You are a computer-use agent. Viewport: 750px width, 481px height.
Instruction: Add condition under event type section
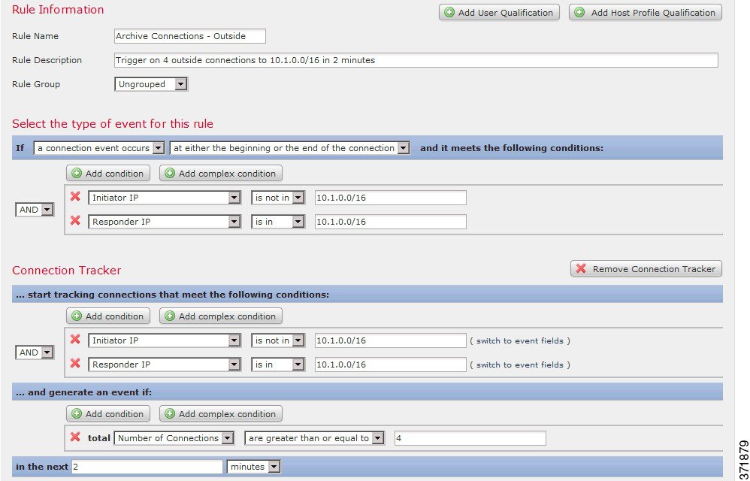108,173
